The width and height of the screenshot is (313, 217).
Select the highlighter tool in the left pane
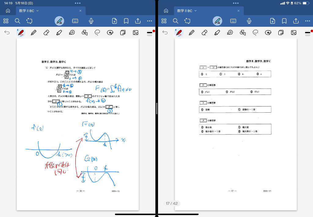(59, 32)
